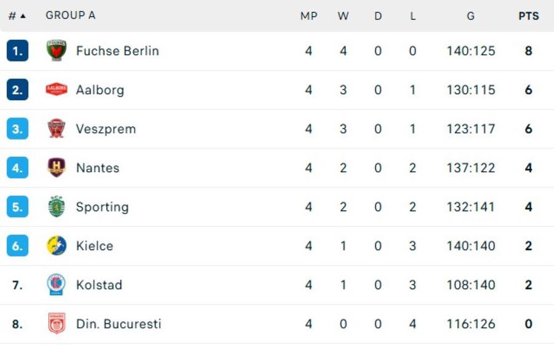Open the Nantes team name link
The height and width of the screenshot is (345, 554).
pyautogui.click(x=98, y=168)
